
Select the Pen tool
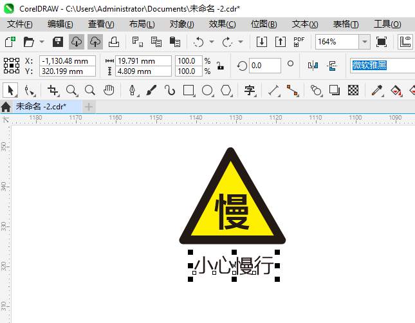(x=133, y=90)
